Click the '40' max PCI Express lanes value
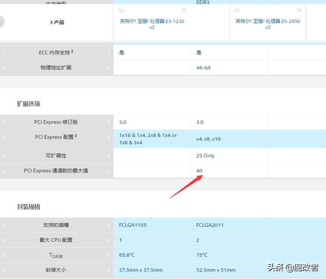The height and width of the screenshot is (279, 326). pyautogui.click(x=199, y=171)
